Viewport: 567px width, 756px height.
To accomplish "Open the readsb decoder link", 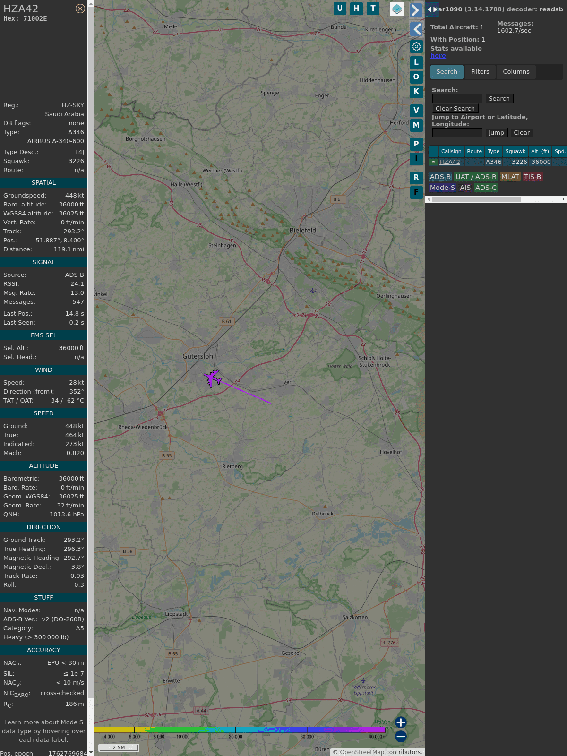I will [x=551, y=9].
